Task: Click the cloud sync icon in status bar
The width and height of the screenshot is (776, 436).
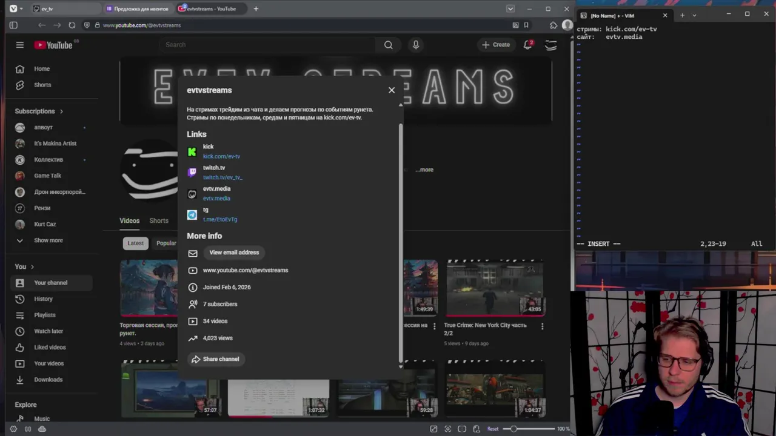Action: pos(42,429)
